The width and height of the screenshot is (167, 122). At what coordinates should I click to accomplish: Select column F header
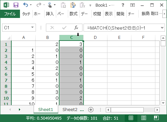pyautogui.click(x=143, y=38)
